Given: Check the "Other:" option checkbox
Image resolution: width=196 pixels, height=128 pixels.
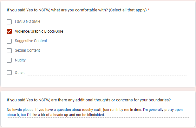Looking at the screenshot, I should point(9,73).
